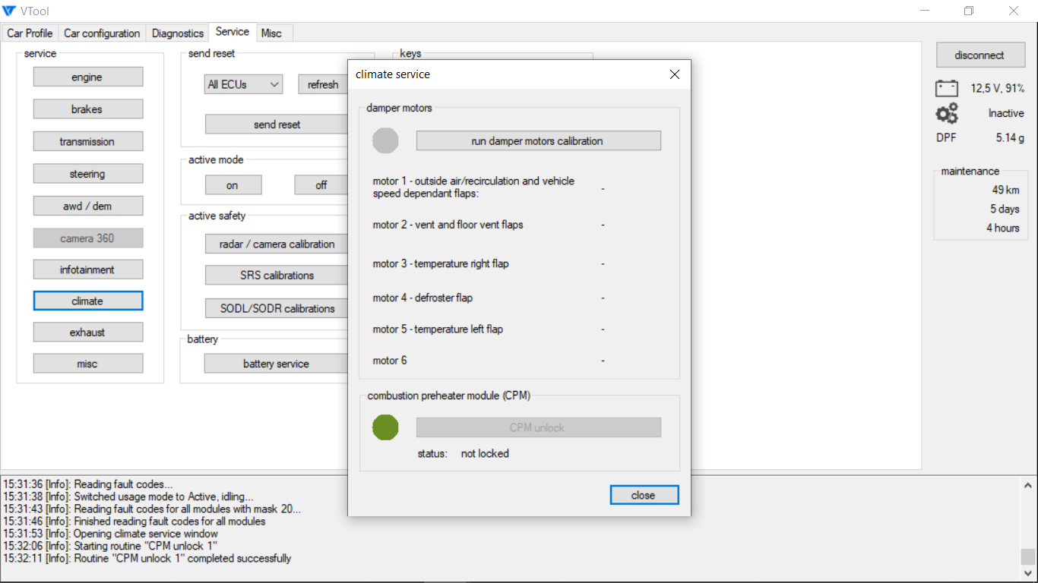The height and width of the screenshot is (583, 1038).
Task: Click the send reset button
Action: pos(277,124)
